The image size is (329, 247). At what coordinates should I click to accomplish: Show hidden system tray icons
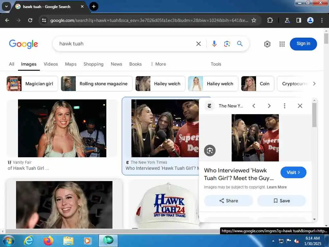click(273, 241)
